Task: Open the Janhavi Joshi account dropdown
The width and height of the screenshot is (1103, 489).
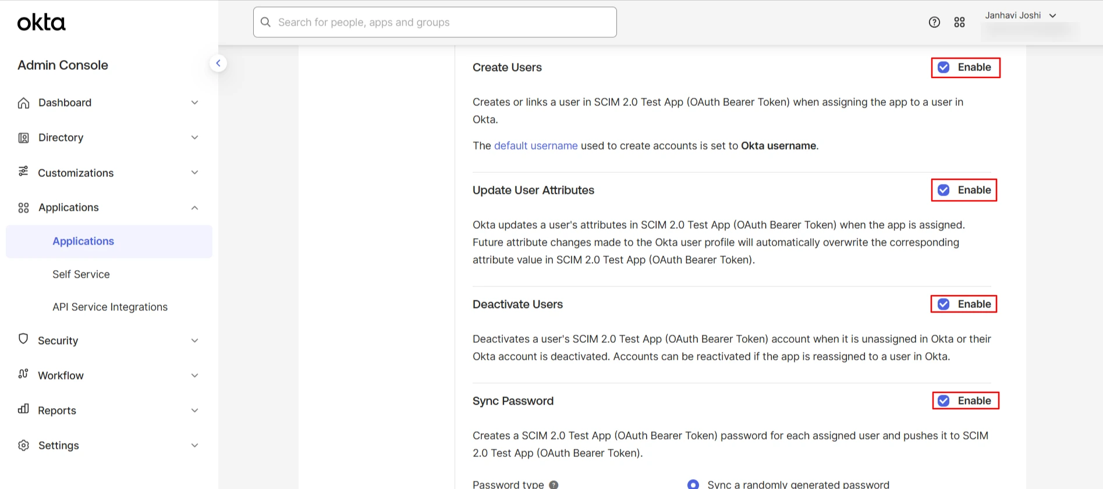Action: tap(1020, 16)
